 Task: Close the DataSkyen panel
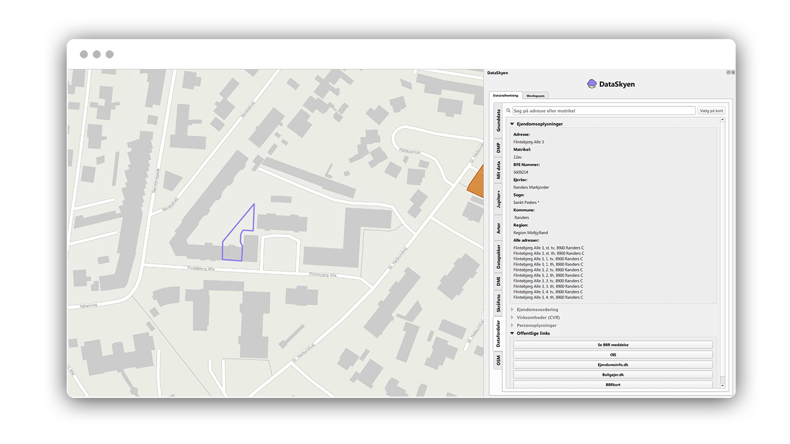click(x=733, y=73)
